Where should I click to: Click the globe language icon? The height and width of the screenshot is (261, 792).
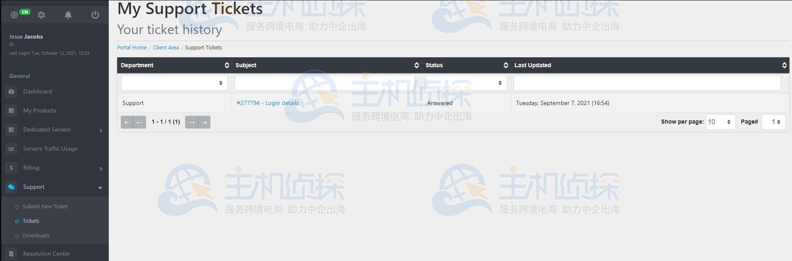coord(15,15)
